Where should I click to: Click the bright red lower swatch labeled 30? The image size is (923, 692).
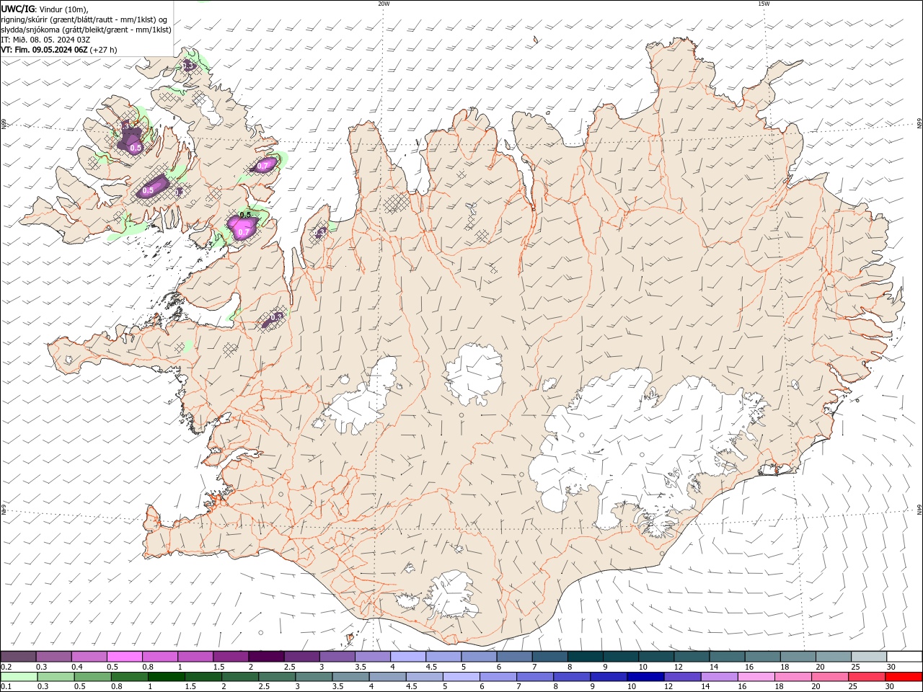click(904, 677)
